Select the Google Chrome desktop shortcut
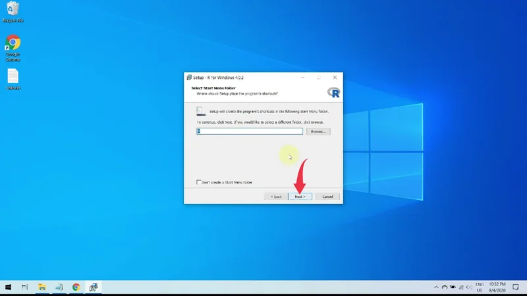Viewport: 527px width, 296px height. [x=13, y=45]
